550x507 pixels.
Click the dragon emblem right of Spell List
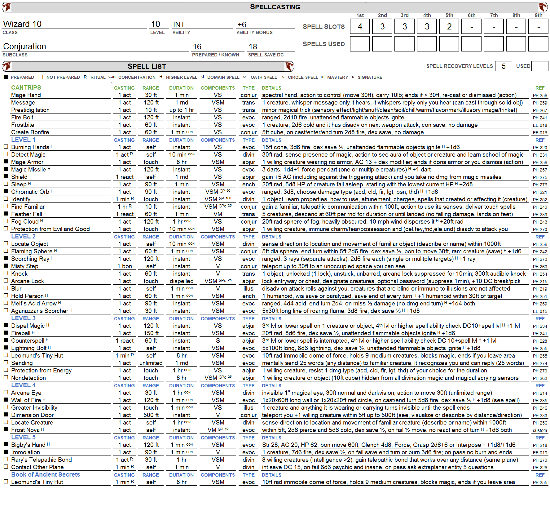pyautogui.click(x=289, y=66)
